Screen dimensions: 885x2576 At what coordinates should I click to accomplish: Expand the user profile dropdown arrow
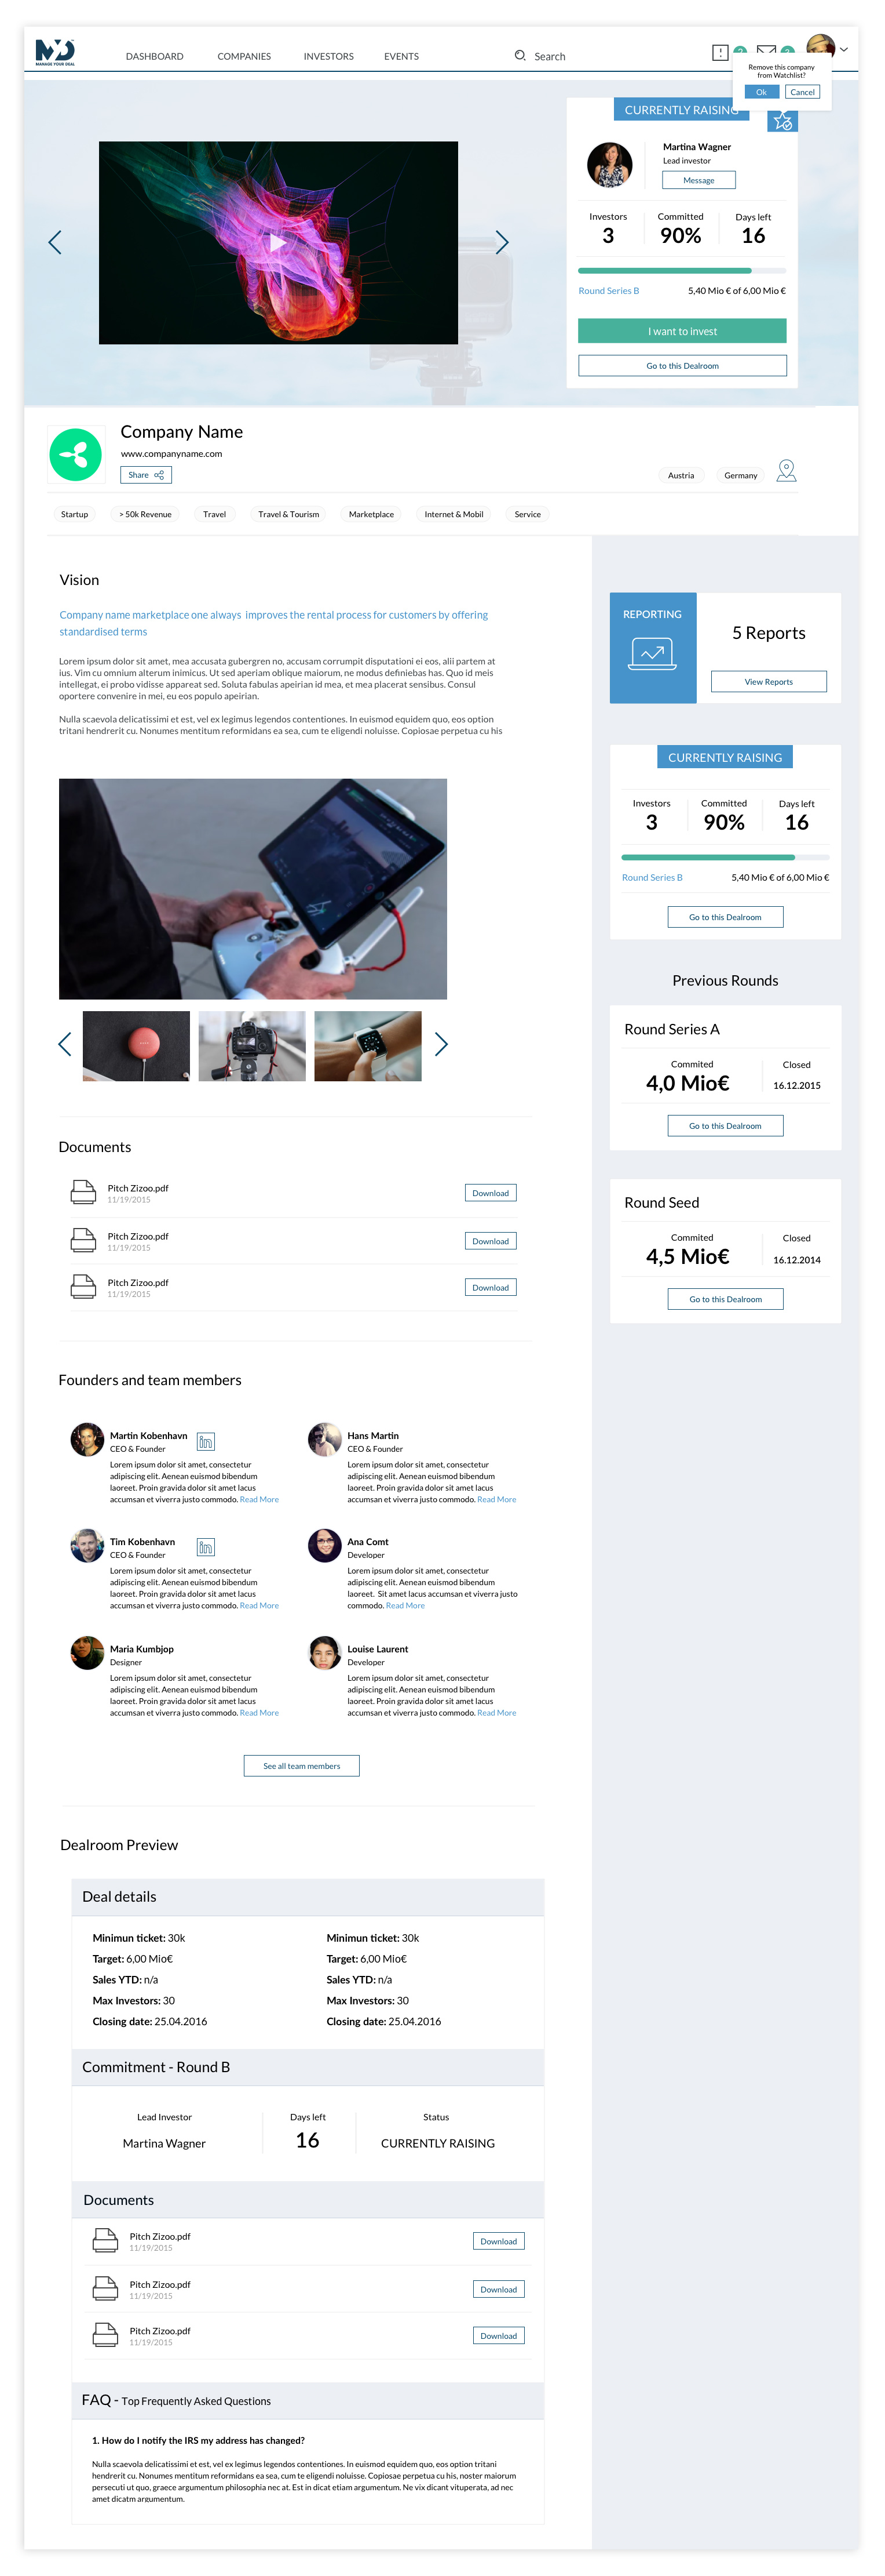pyautogui.click(x=844, y=49)
